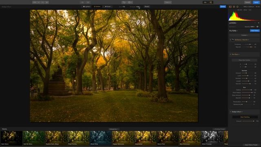261x147 pixels.
Task: Select the Silver Crystals black-and-white preset thumbnail
Action: click(x=212, y=138)
